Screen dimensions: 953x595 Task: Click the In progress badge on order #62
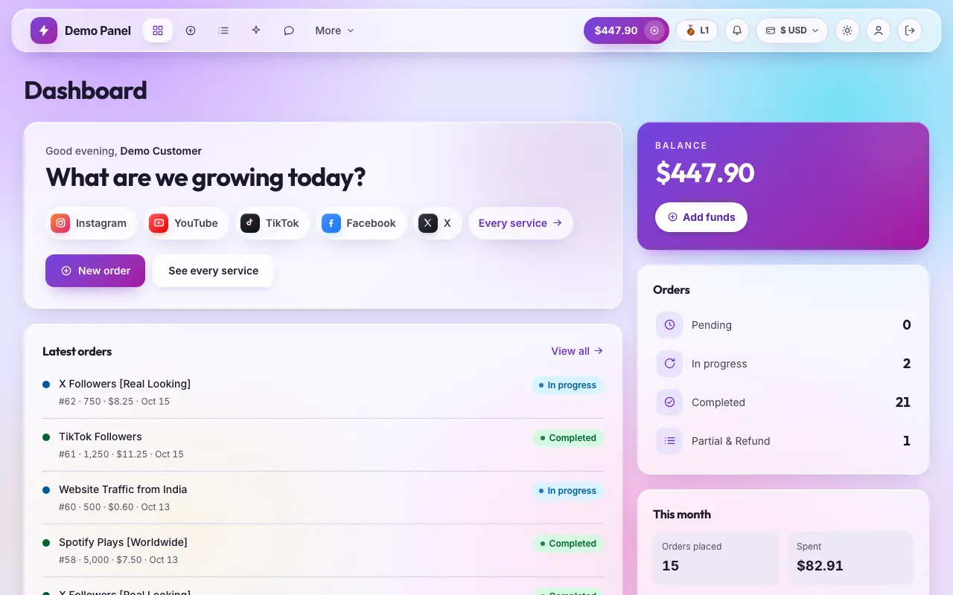pyautogui.click(x=567, y=385)
